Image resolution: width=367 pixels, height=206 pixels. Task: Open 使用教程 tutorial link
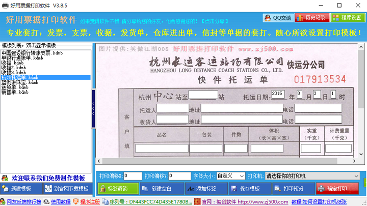tap(60, 202)
